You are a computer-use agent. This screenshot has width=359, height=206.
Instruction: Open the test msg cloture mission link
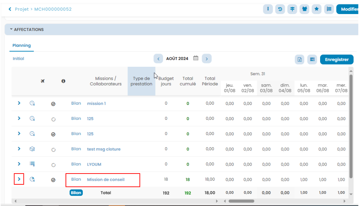(x=104, y=149)
